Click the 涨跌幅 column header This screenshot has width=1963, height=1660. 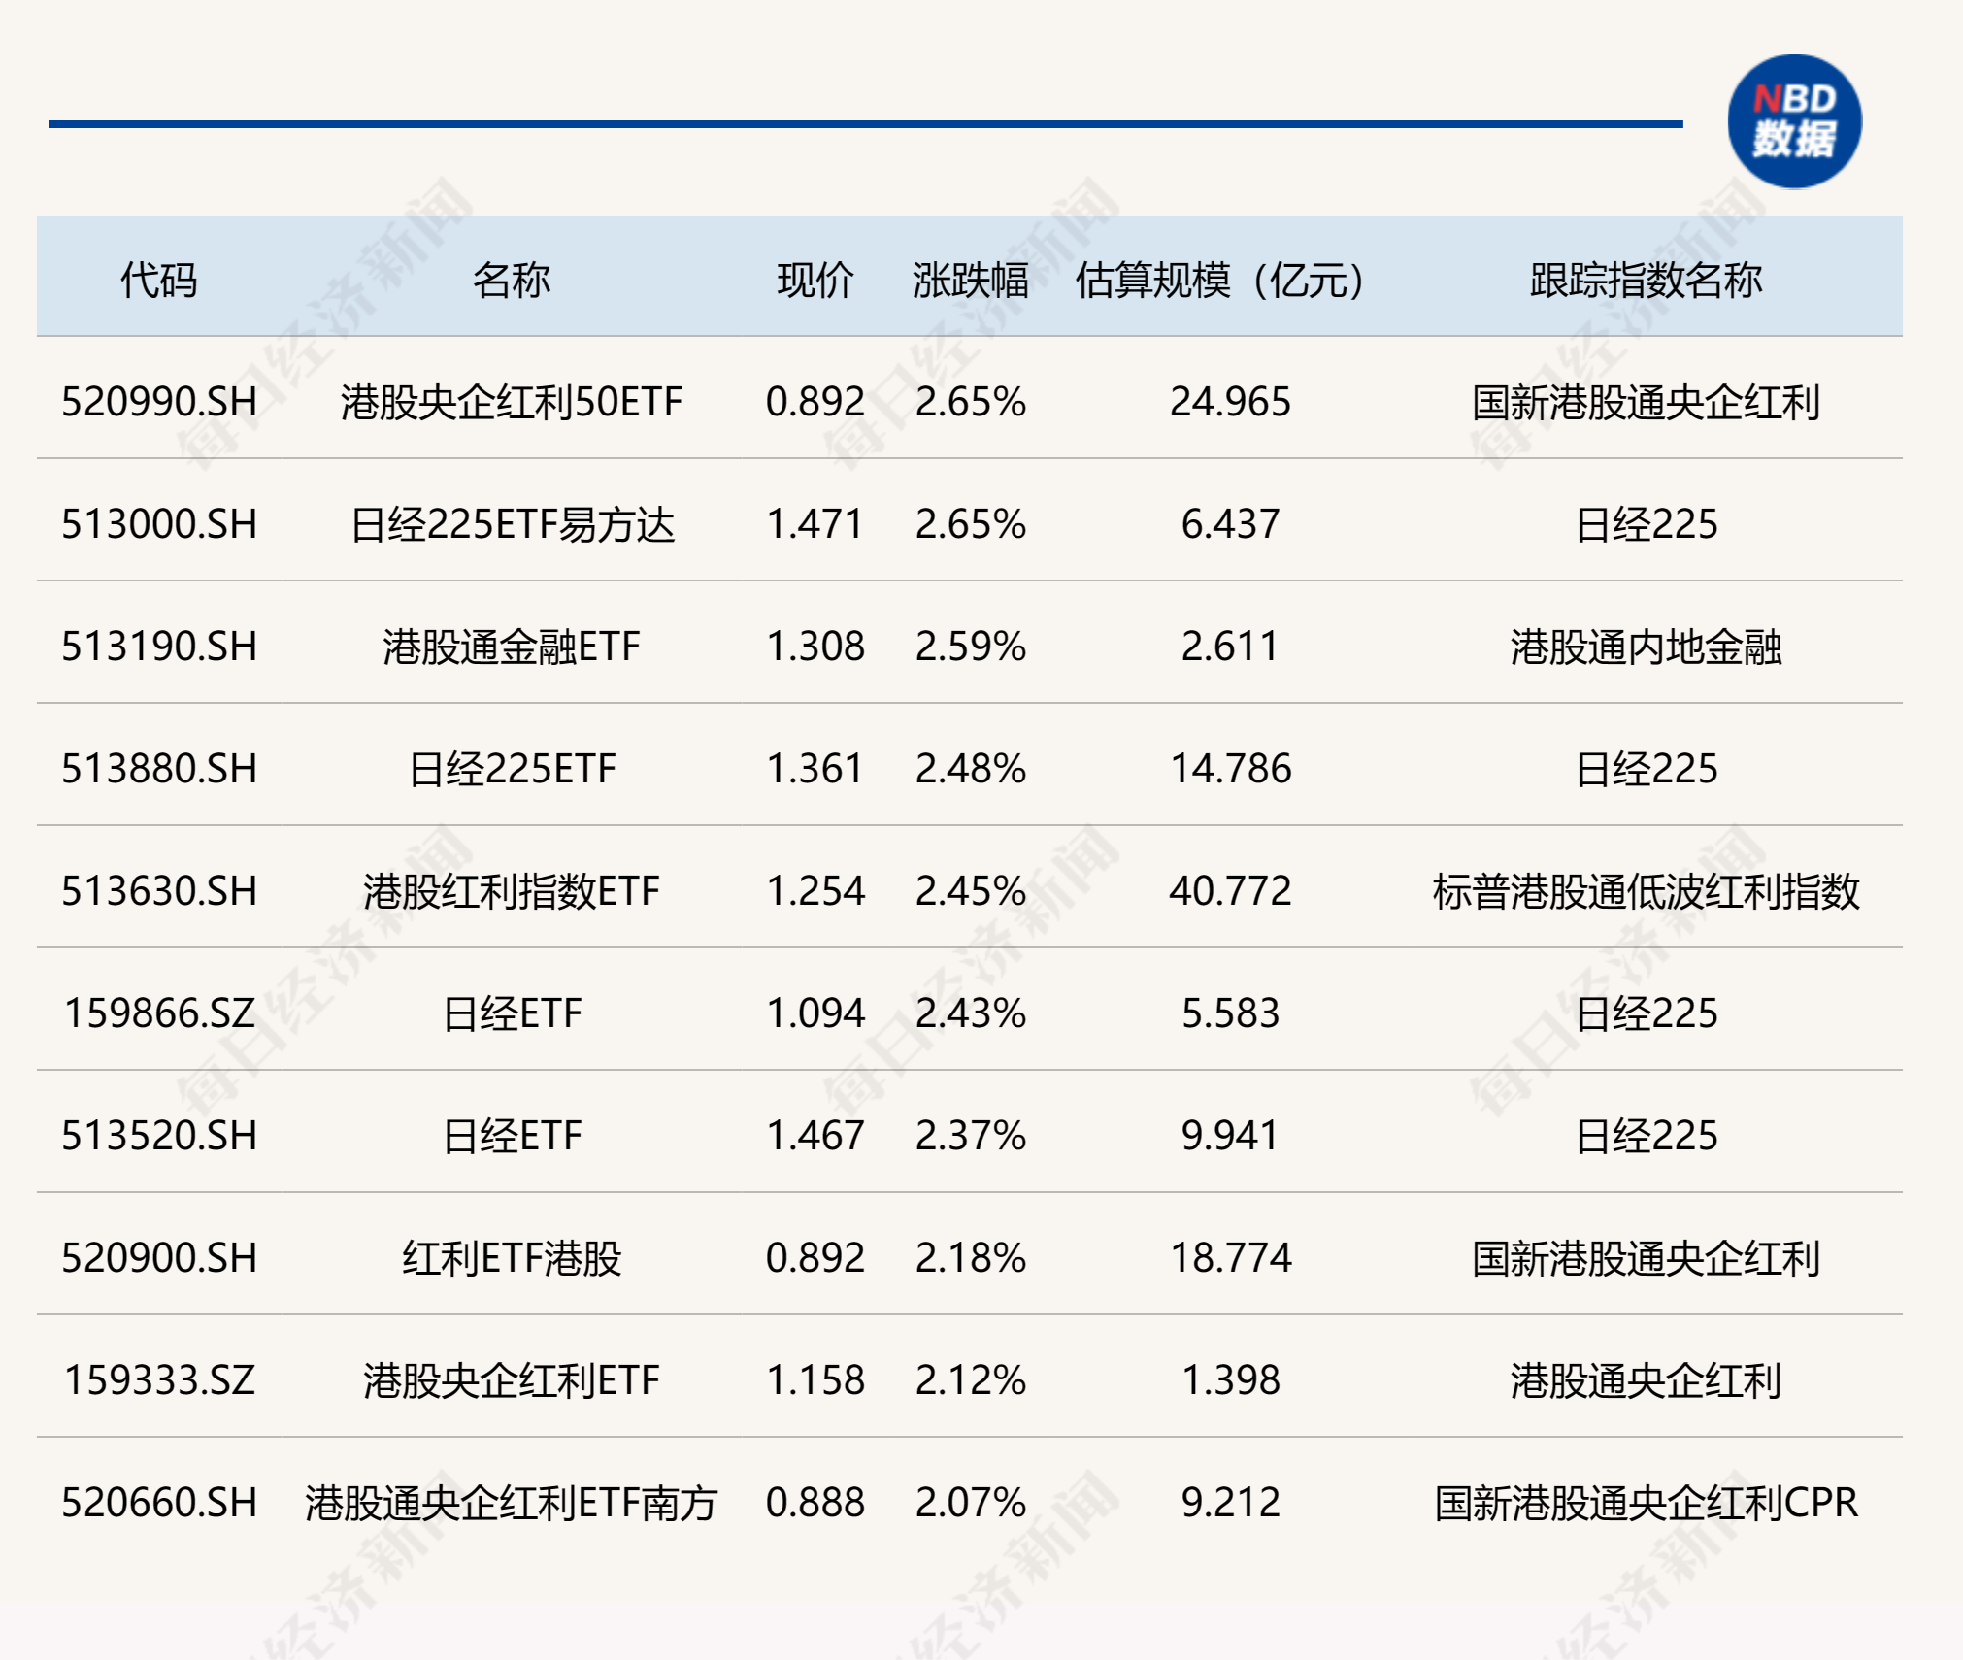pos(970,280)
